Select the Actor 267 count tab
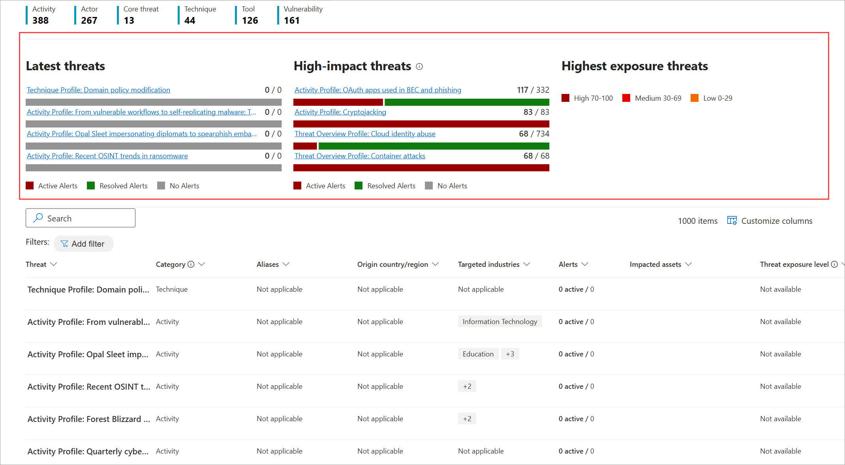 click(x=89, y=15)
